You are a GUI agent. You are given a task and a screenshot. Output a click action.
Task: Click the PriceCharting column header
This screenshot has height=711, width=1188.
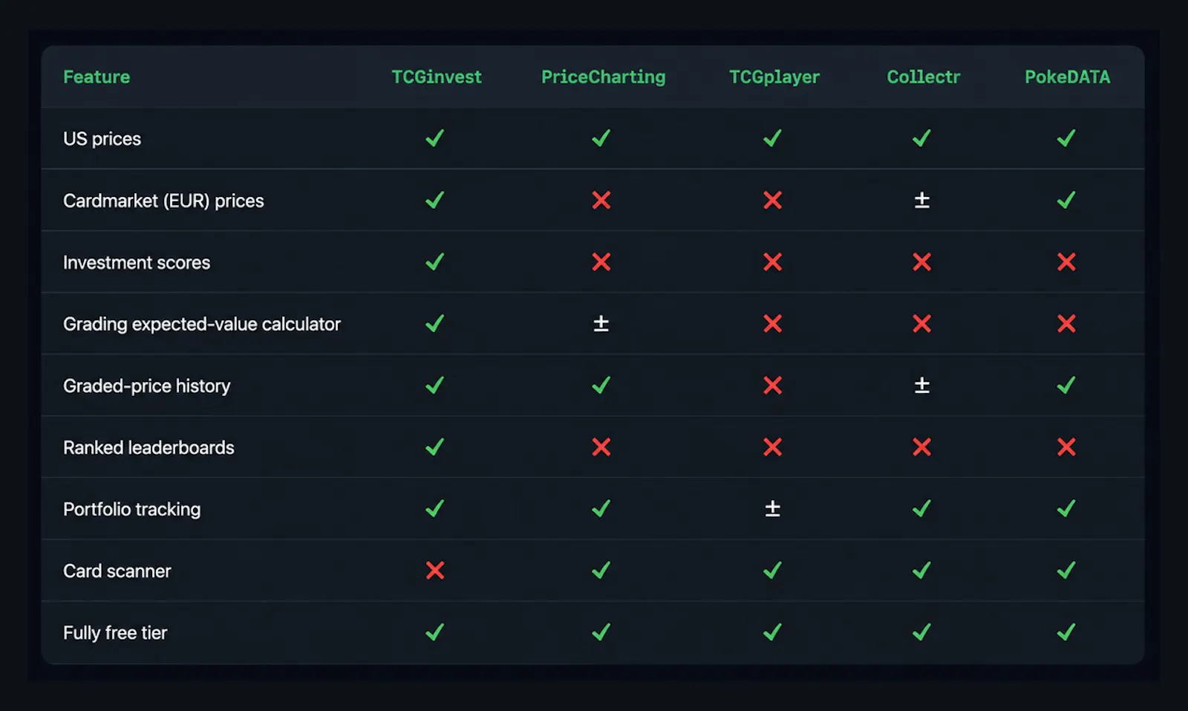point(603,77)
